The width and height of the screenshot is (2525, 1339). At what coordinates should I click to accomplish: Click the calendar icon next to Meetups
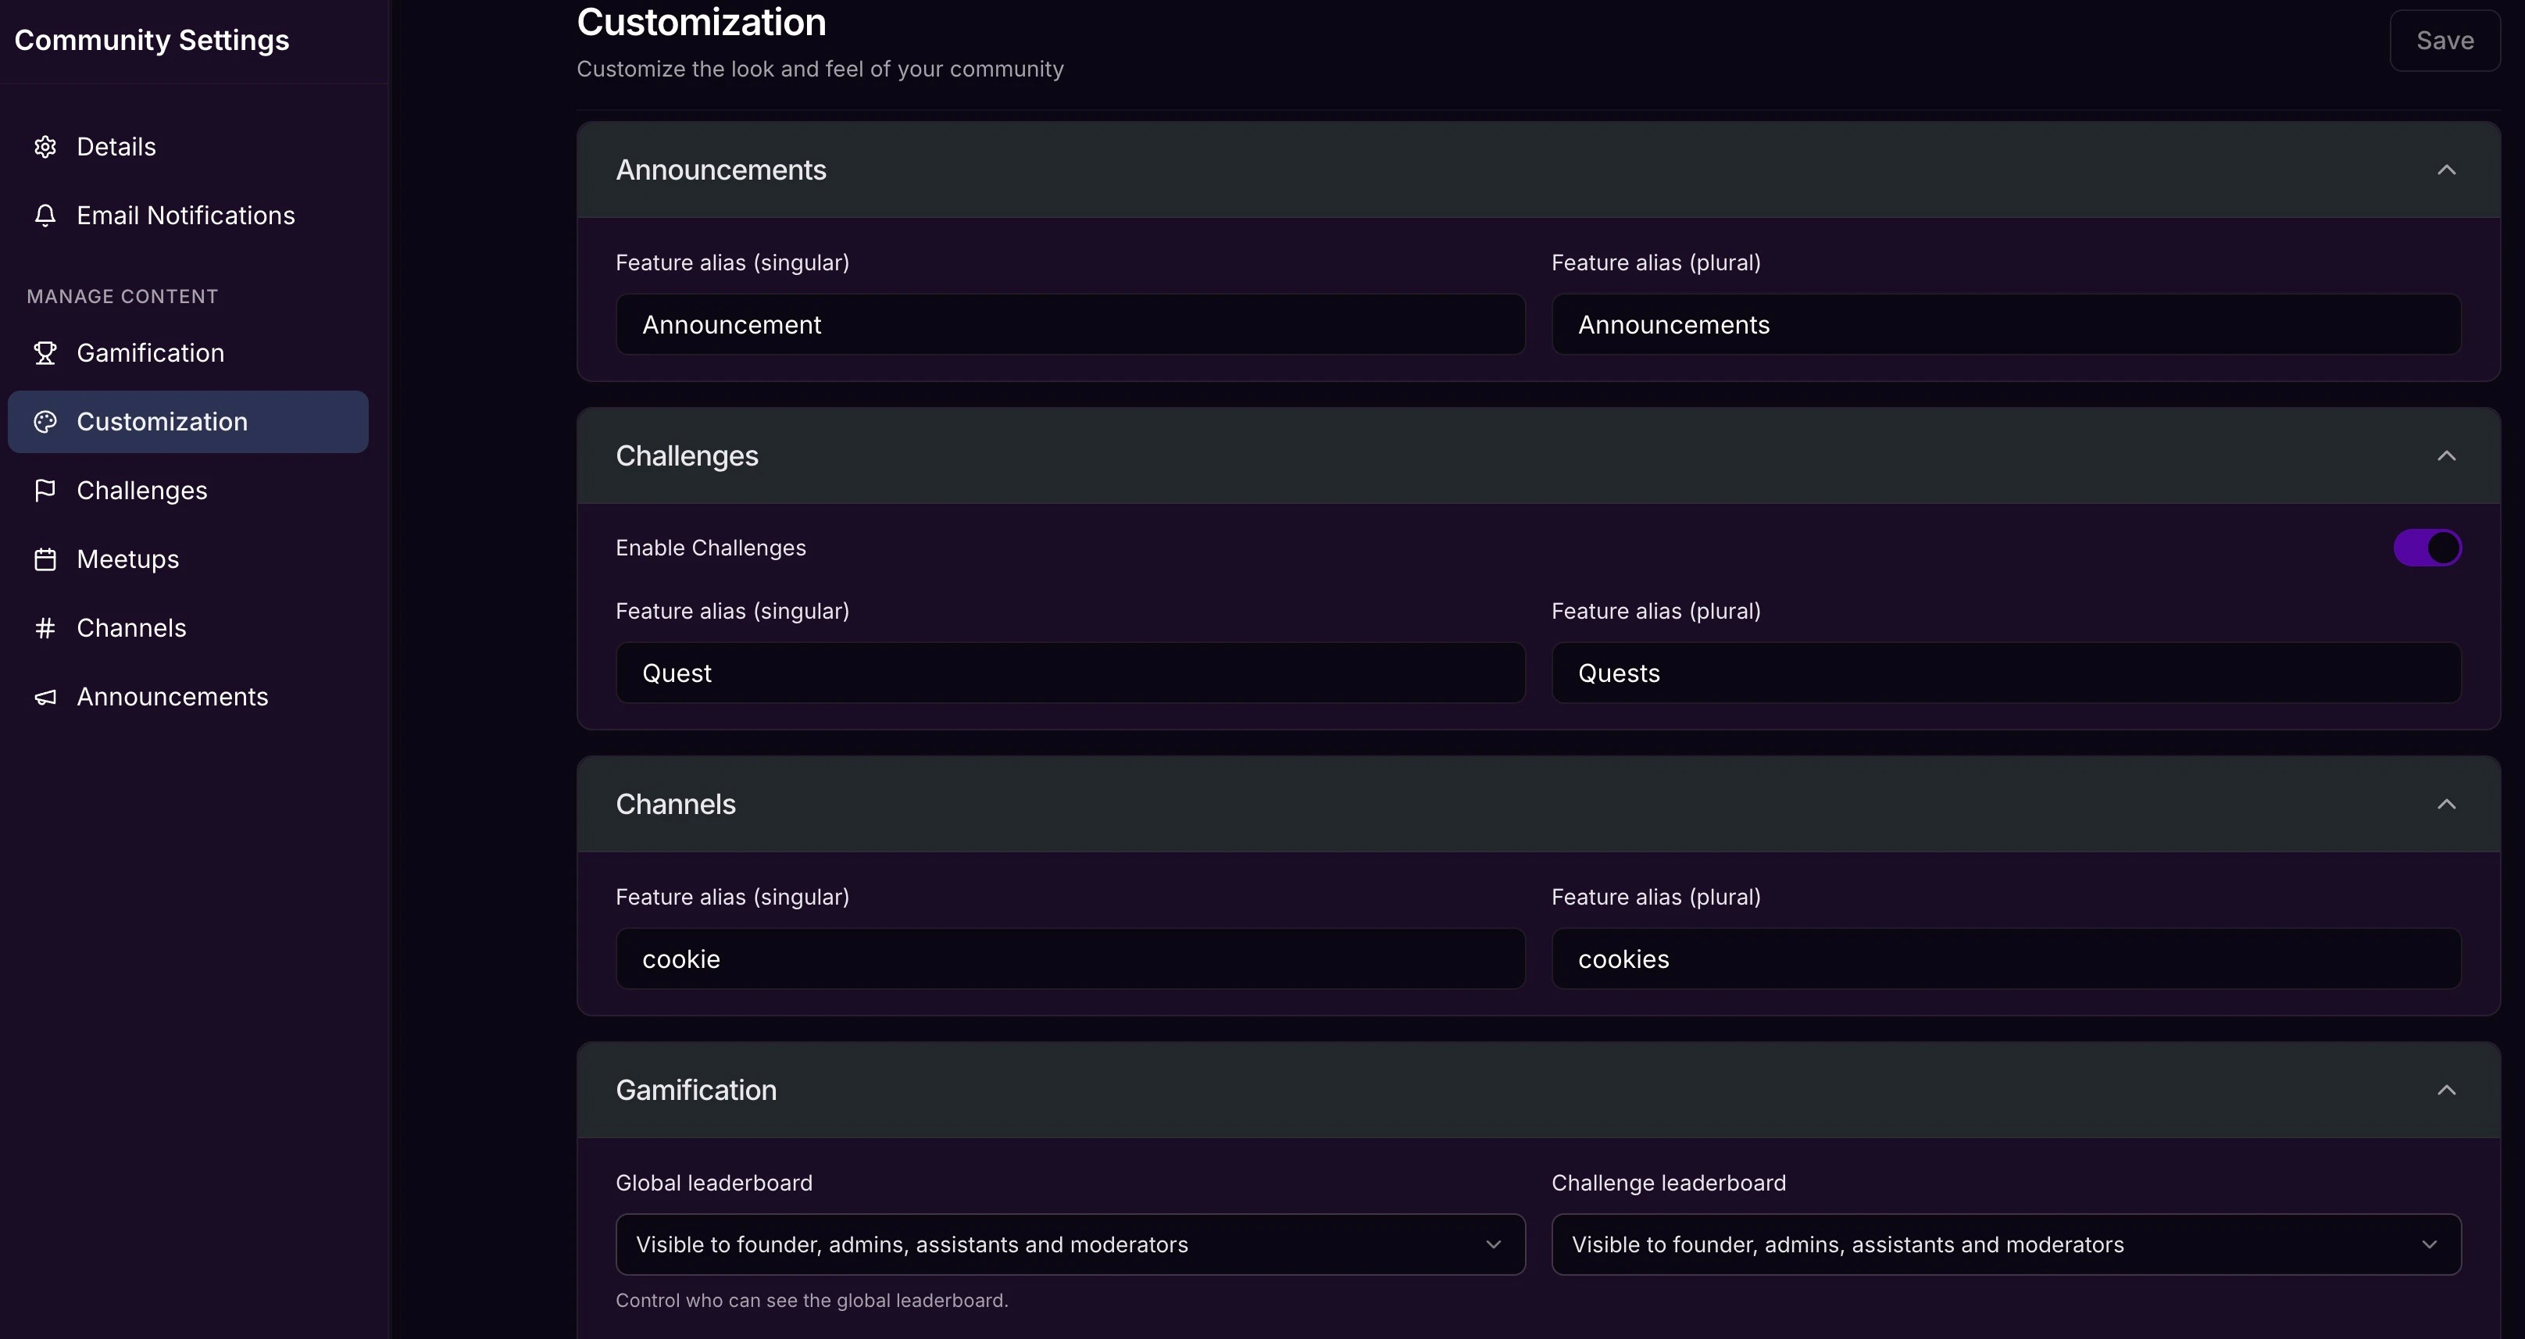coord(45,559)
